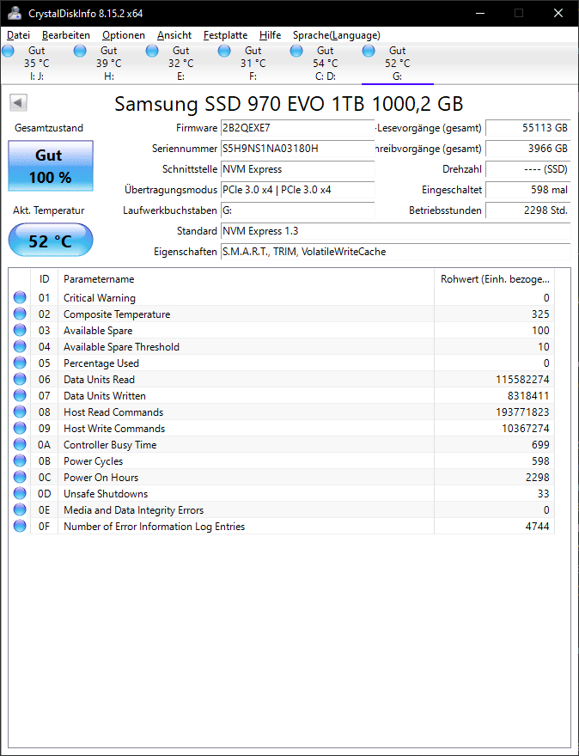Open the Datei menu

pos(18,35)
